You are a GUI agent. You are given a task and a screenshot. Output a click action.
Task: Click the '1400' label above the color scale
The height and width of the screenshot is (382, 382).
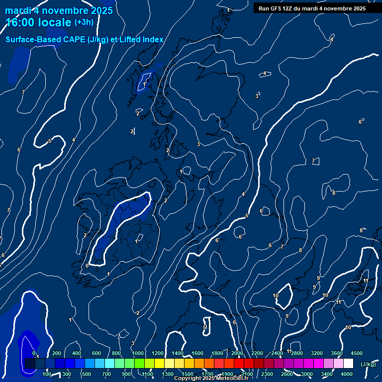point(178,353)
